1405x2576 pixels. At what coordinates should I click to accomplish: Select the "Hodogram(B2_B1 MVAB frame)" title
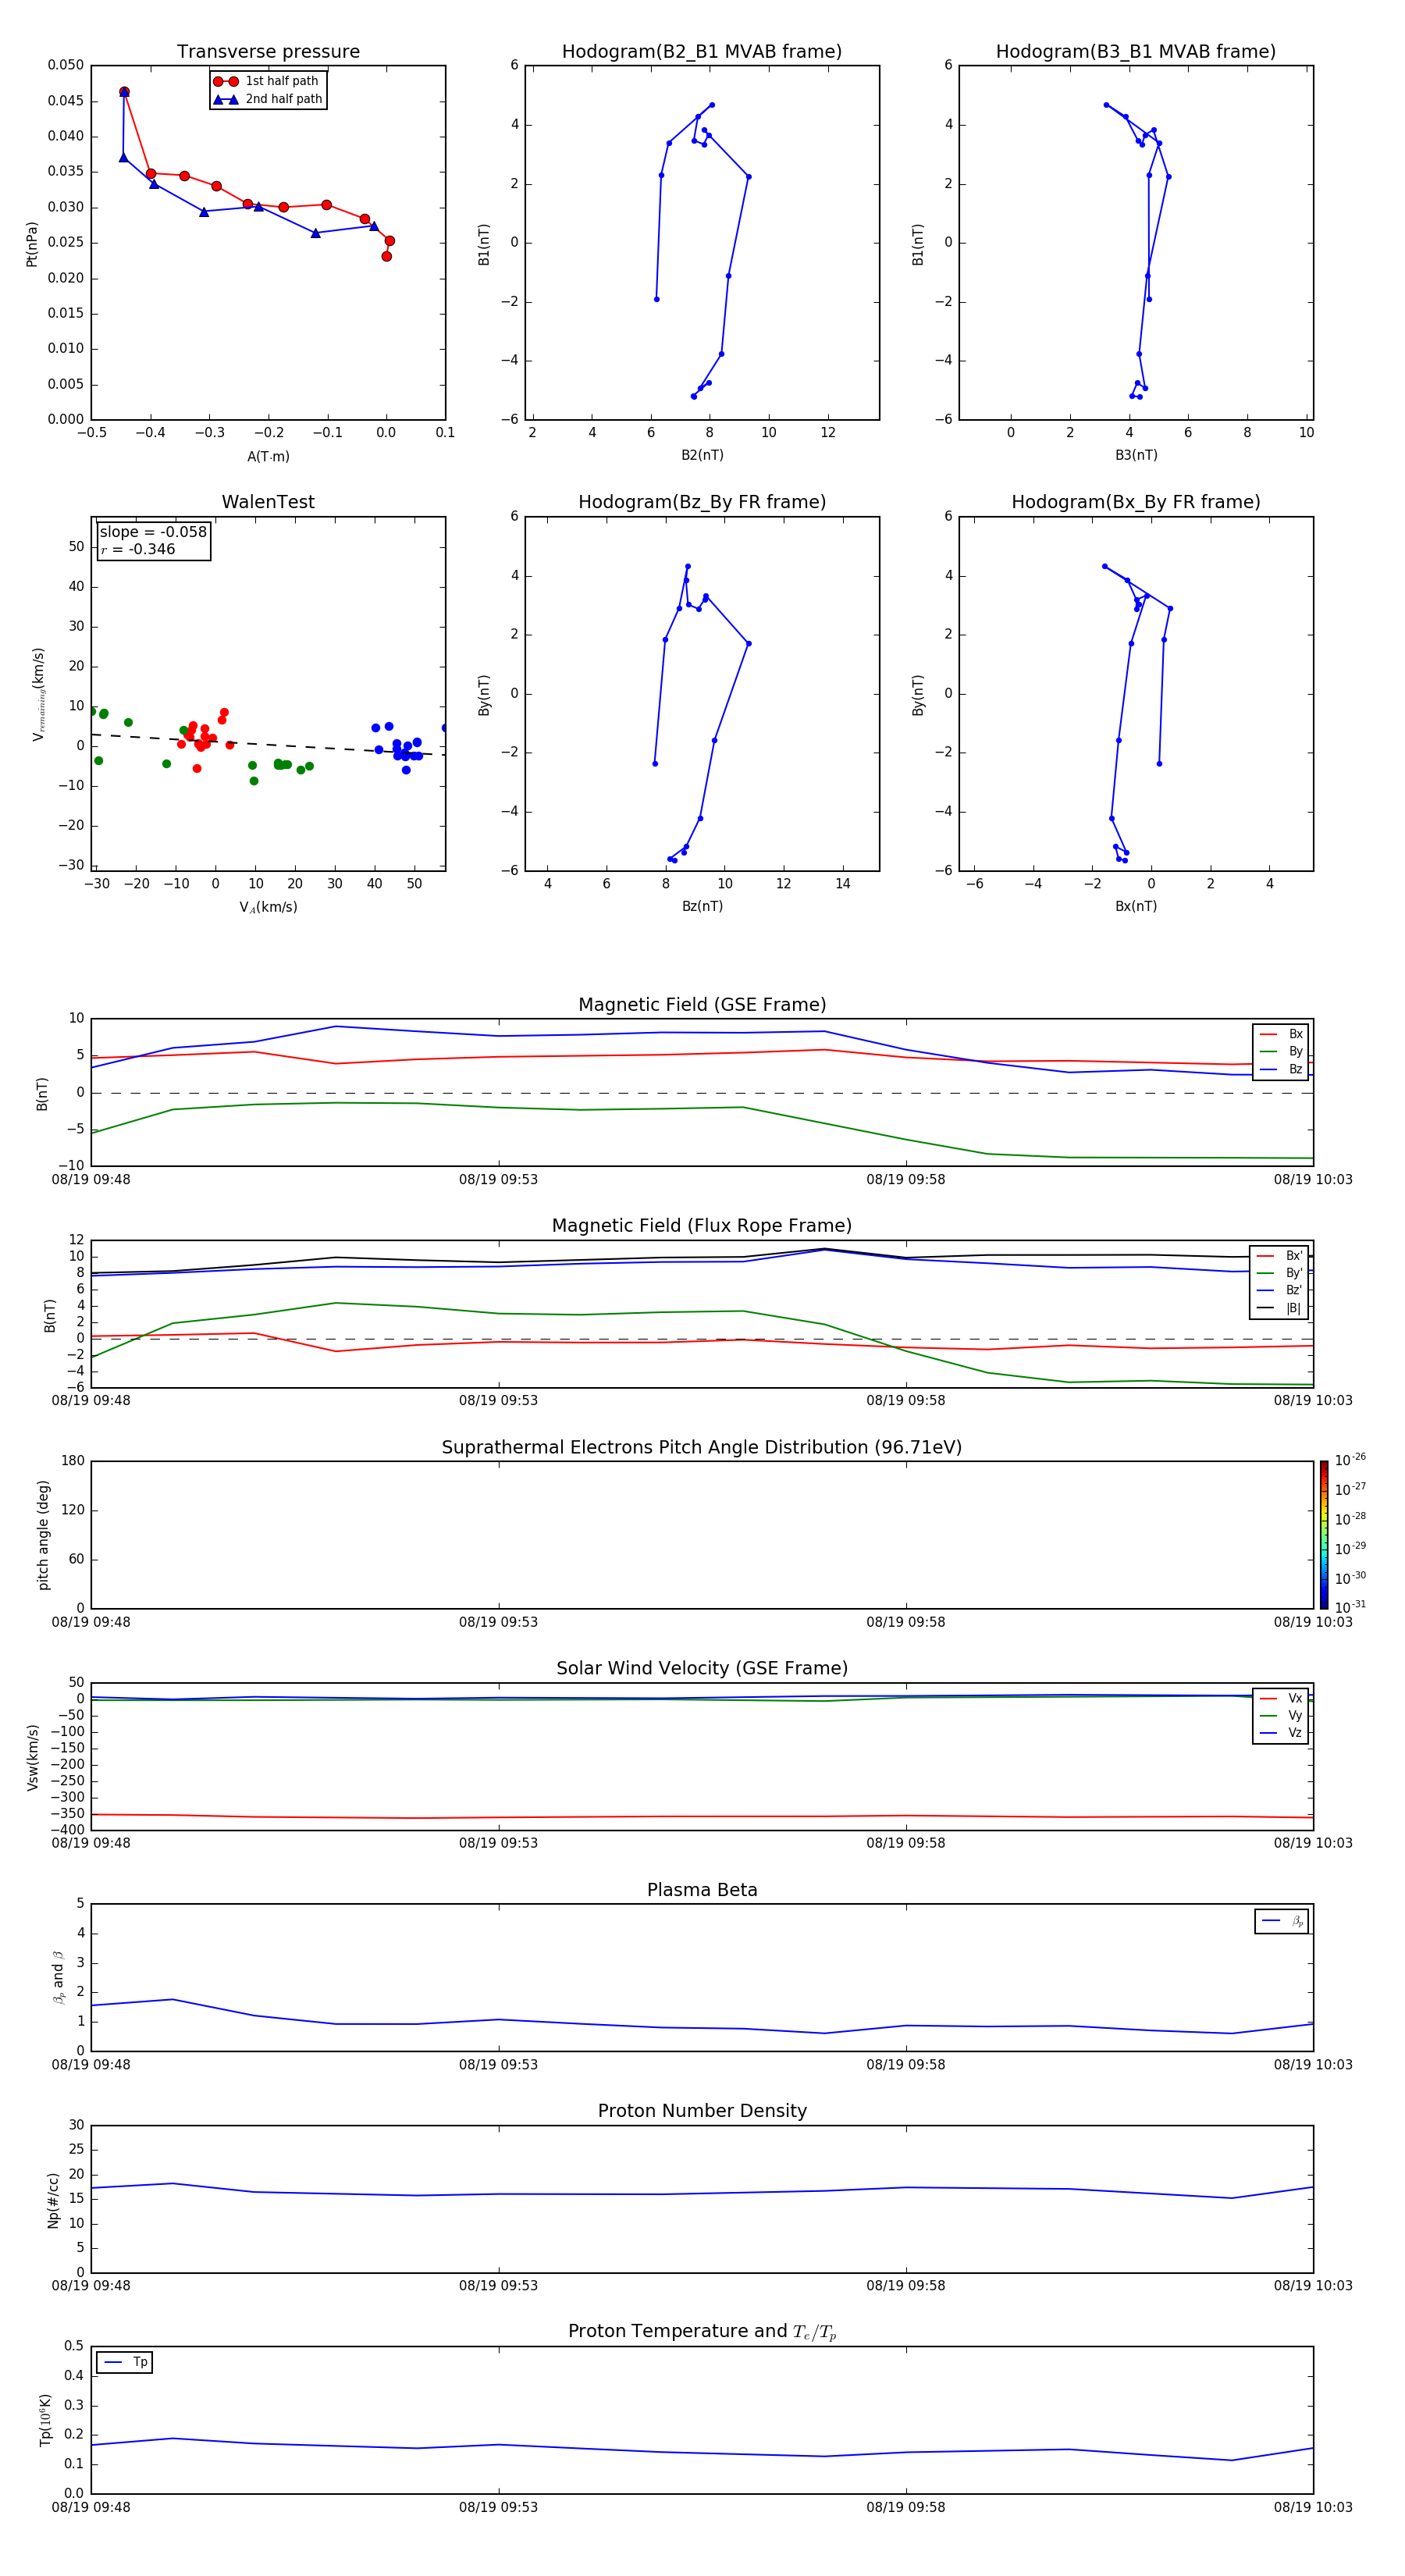point(702,51)
